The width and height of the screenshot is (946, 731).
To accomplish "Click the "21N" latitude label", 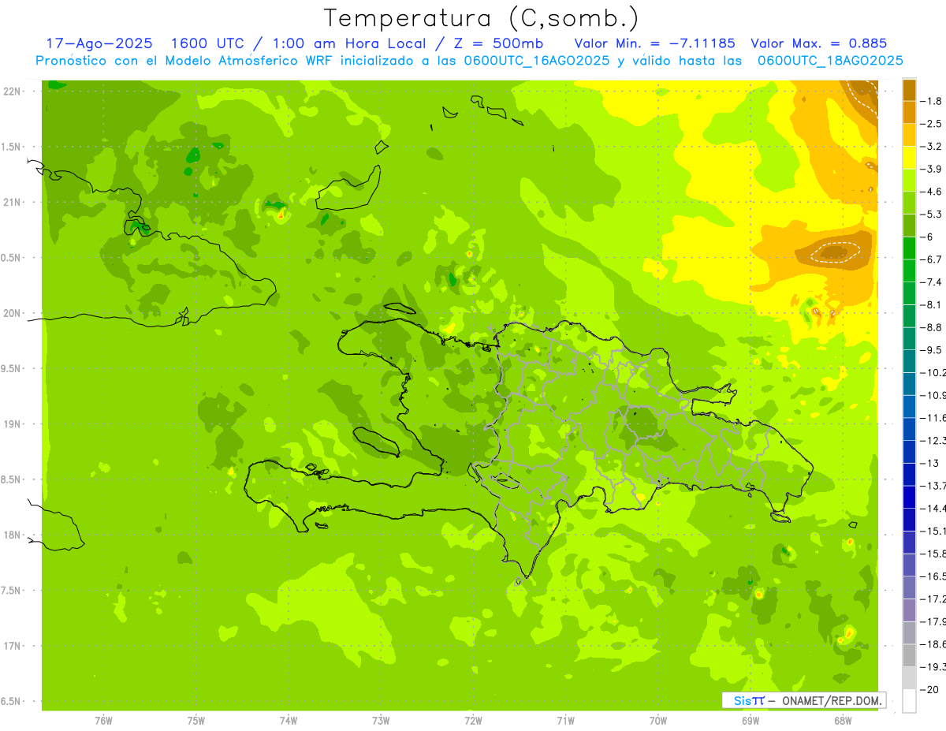I will click(x=13, y=203).
